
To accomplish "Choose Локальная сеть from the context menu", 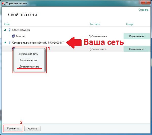I will pos(28,60).
